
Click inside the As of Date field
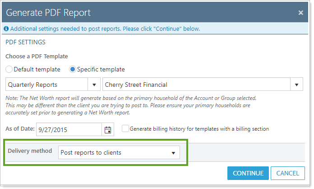click(69, 129)
